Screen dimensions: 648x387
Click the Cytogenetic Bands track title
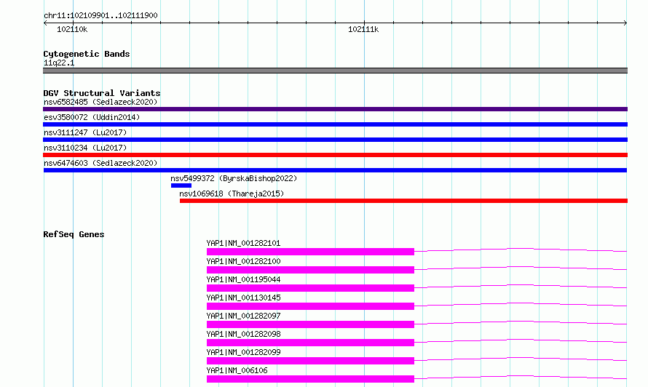(x=87, y=54)
